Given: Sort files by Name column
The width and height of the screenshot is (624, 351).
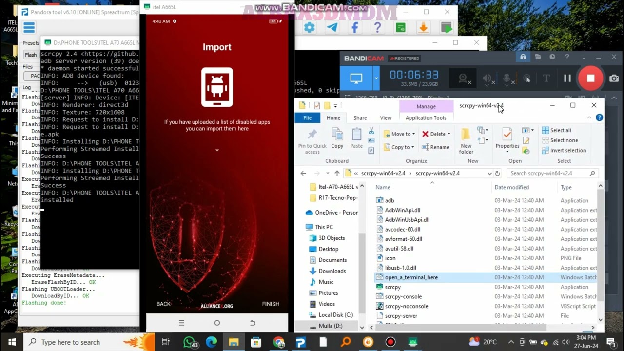Looking at the screenshot, I should (x=383, y=187).
